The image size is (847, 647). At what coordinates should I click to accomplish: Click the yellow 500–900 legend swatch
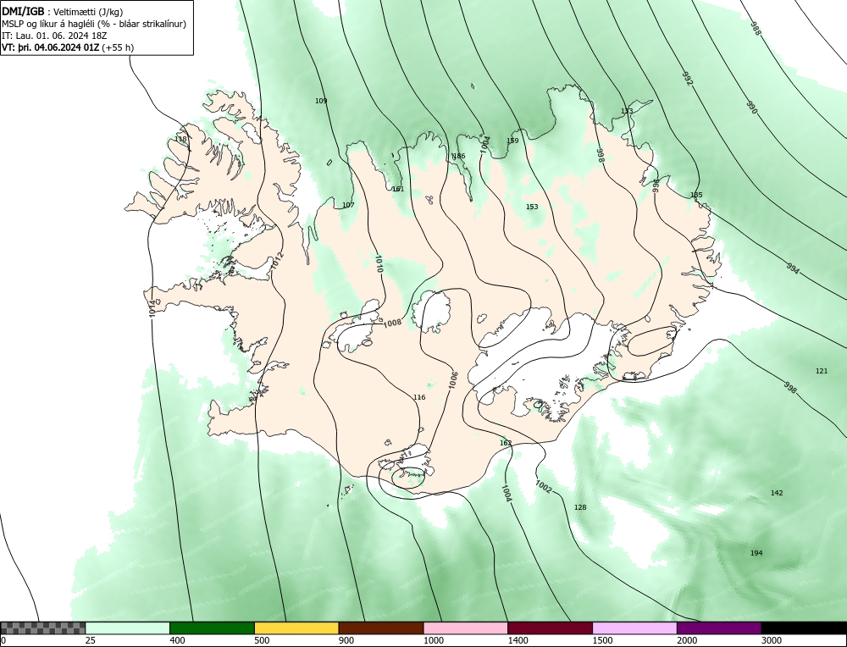point(296,628)
